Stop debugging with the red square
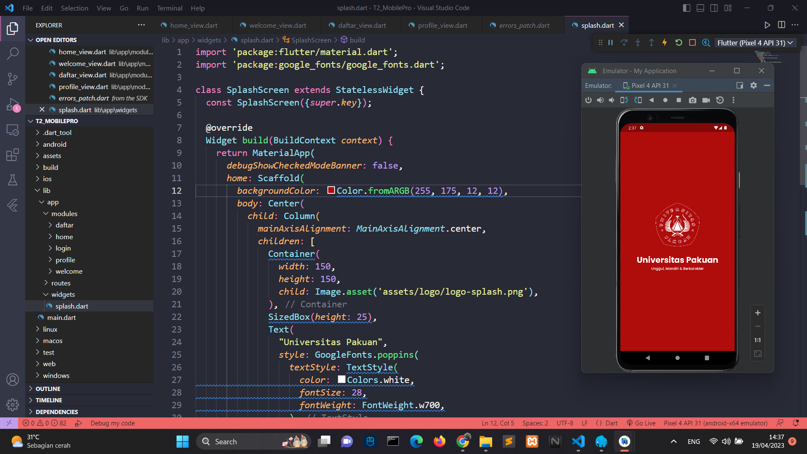Image resolution: width=807 pixels, height=454 pixels. pos(692,42)
